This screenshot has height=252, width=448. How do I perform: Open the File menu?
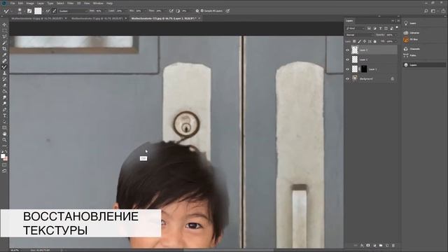(13, 3)
